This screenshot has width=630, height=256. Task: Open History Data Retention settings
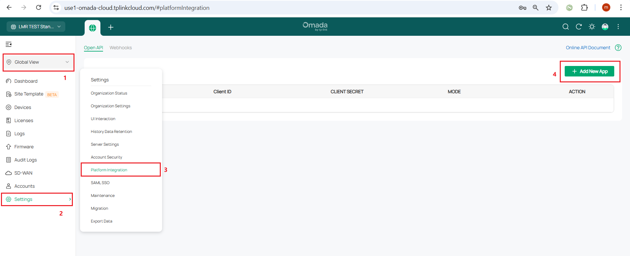[x=112, y=132]
